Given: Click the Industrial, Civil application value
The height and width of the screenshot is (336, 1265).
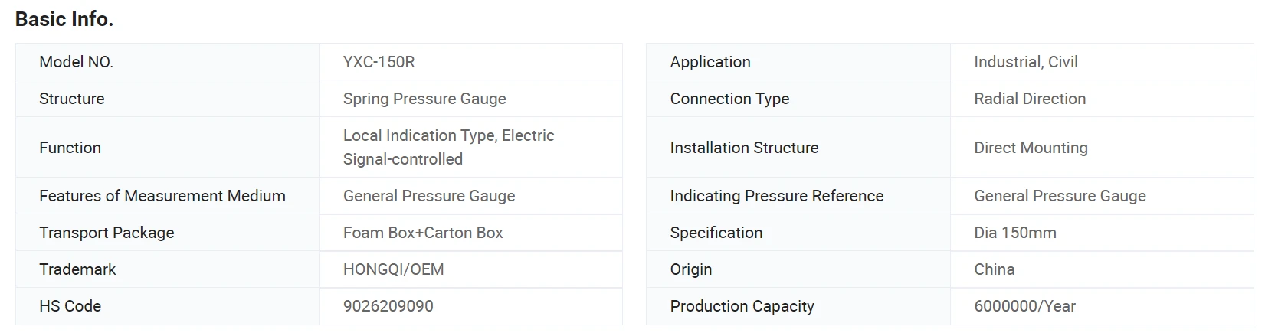Looking at the screenshot, I should (x=1025, y=62).
